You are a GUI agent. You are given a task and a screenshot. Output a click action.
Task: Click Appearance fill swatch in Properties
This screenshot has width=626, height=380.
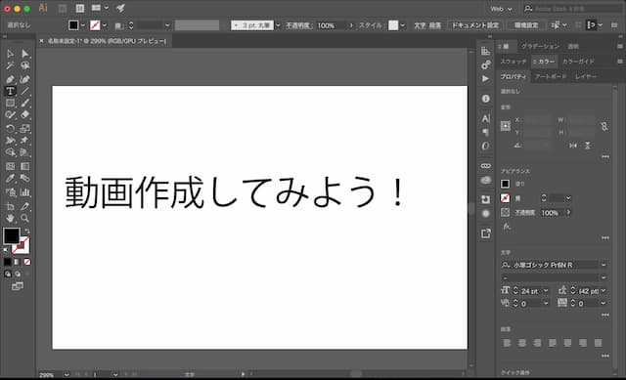(505, 184)
